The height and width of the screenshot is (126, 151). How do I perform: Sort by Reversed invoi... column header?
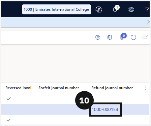click(20, 88)
